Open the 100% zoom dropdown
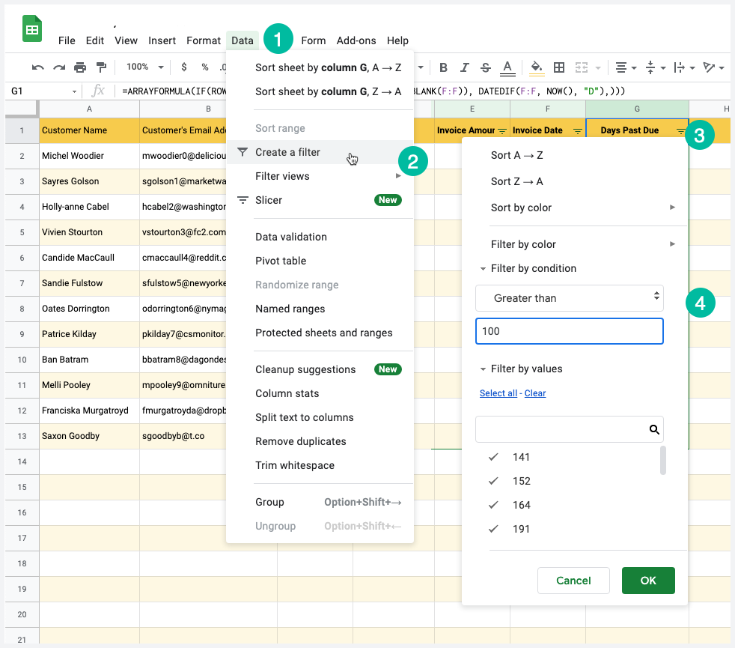The width and height of the screenshot is (735, 648). (144, 67)
